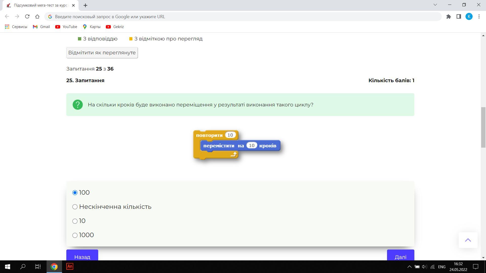Click the scroll-to-top arrow button
Viewport: 486px width, 273px height.
point(468,240)
